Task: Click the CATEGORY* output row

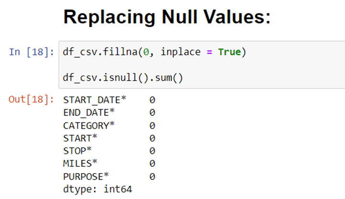Action: (x=109, y=126)
